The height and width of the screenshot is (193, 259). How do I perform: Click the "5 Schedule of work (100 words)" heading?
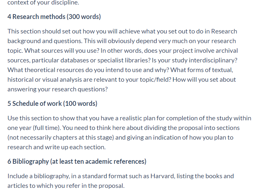coord(52,104)
